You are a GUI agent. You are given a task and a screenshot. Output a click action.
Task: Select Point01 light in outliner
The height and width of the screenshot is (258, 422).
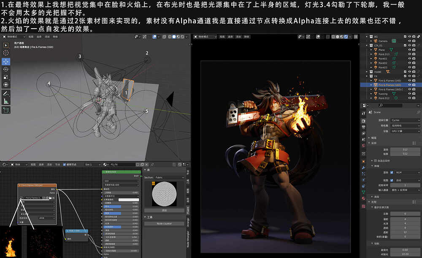click(x=383, y=59)
